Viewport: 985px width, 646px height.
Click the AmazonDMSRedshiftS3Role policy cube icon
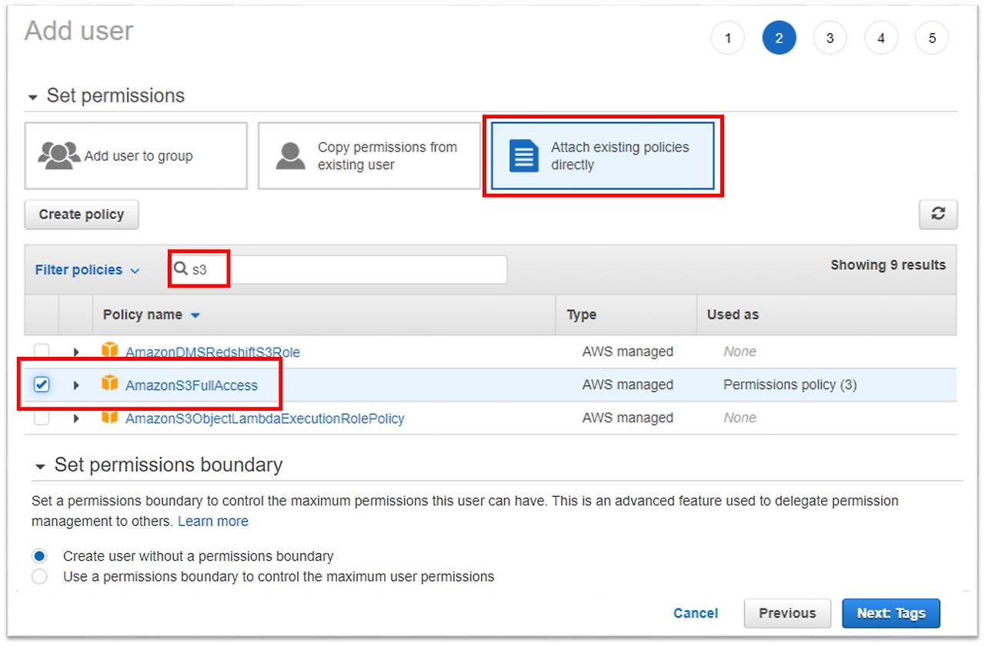(110, 351)
